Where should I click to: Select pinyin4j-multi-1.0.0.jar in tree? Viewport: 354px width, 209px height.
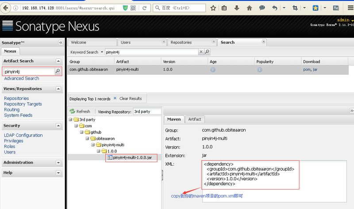coord(132,158)
